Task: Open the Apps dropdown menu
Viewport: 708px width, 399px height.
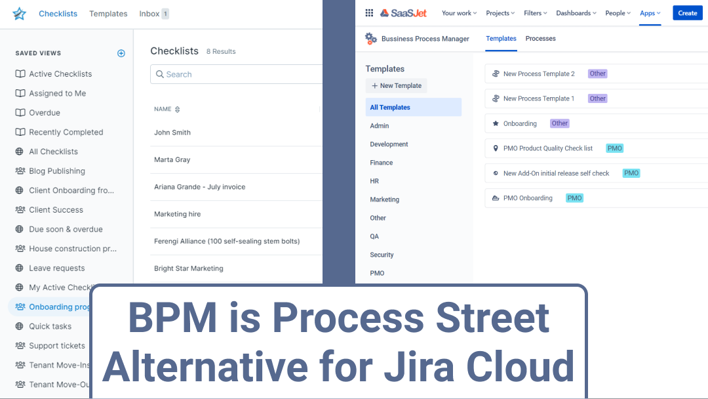Action: 650,13
